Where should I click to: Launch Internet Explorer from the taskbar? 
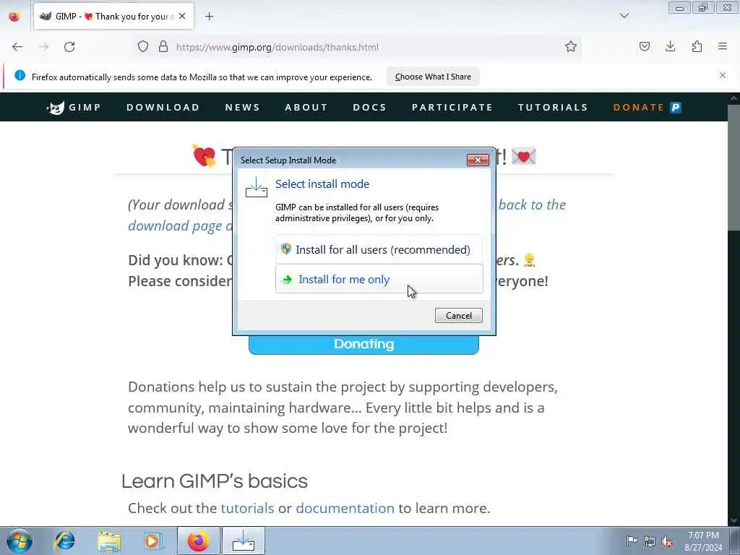point(64,541)
